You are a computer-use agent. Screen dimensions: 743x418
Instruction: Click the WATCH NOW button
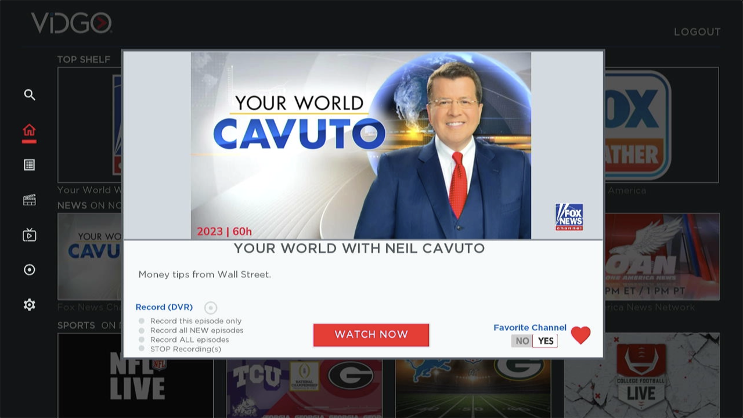(371, 335)
